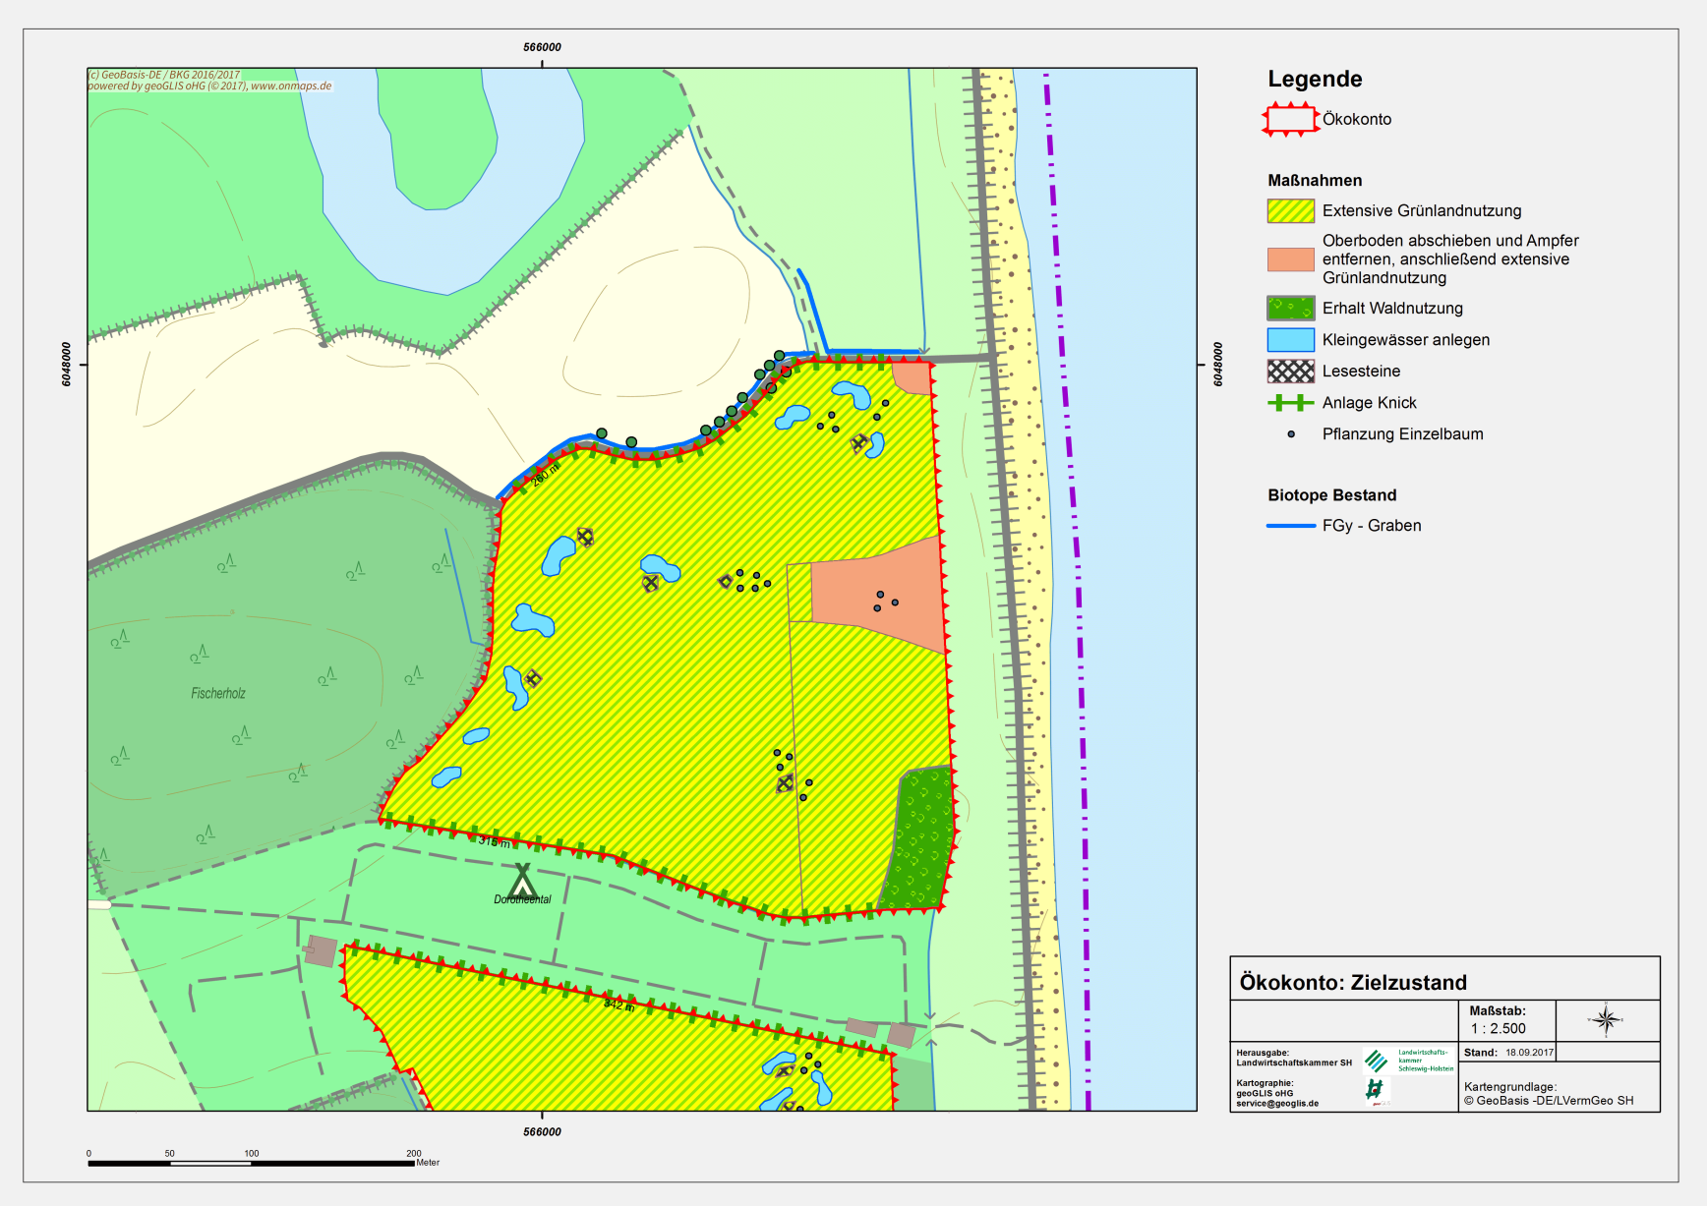Click the service@geoglis.de email address
The image size is (1707, 1206).
pyautogui.click(x=1277, y=1104)
